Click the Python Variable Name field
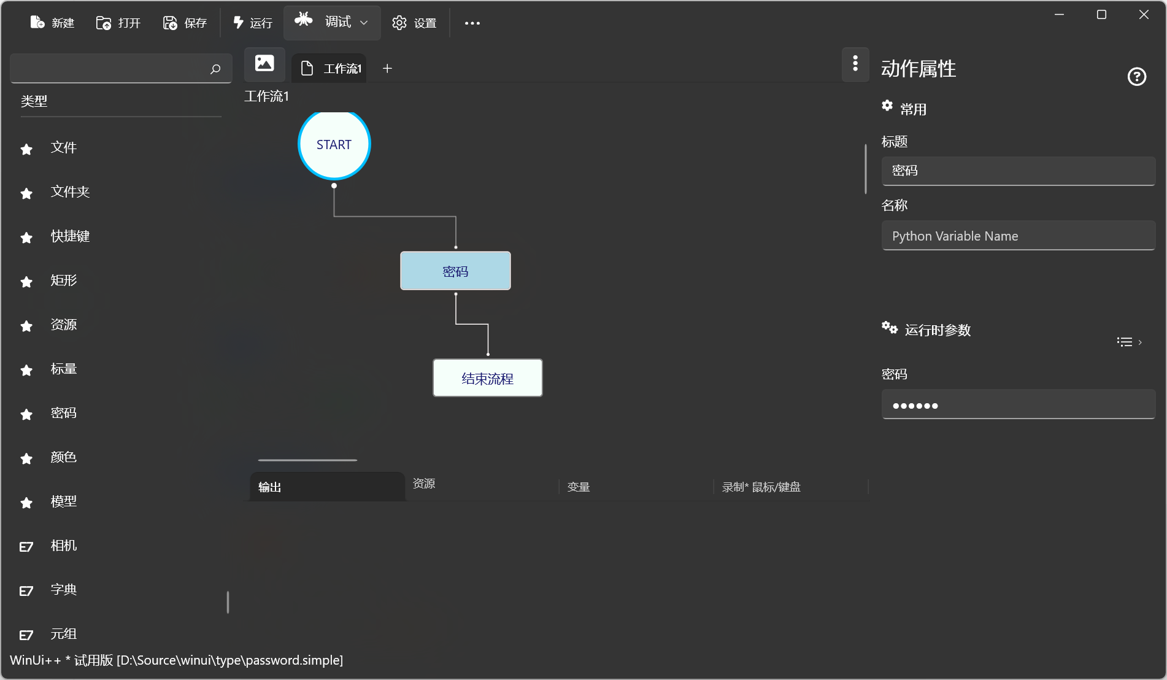1167x680 pixels. 1018,236
